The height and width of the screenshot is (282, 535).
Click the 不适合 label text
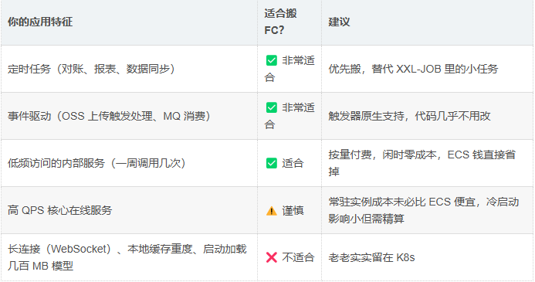(x=298, y=257)
